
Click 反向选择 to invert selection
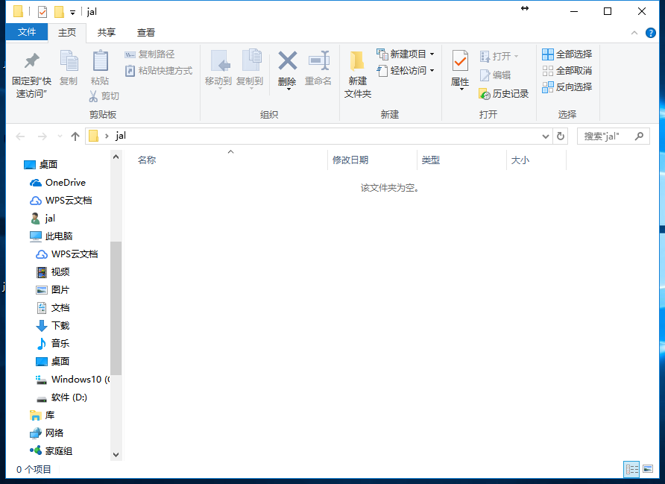point(569,88)
